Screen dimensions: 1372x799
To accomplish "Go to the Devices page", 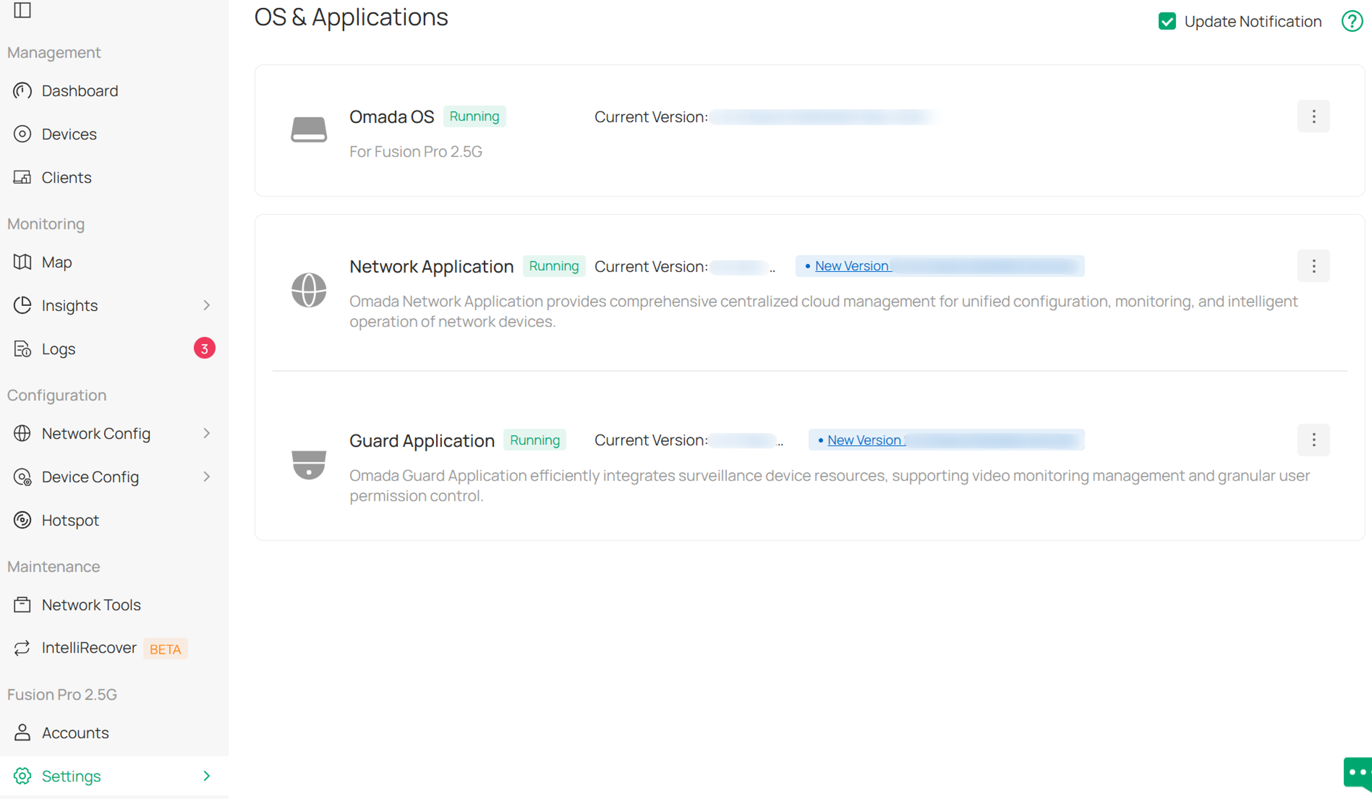I will tap(114, 134).
